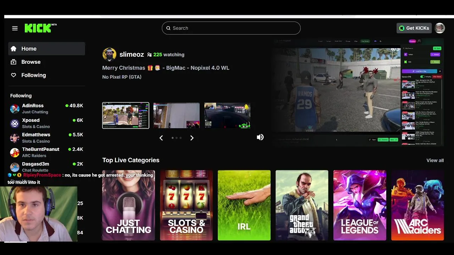This screenshot has height=255, width=454.
Task: Open Browse in the sidebar
Action: coord(47,62)
